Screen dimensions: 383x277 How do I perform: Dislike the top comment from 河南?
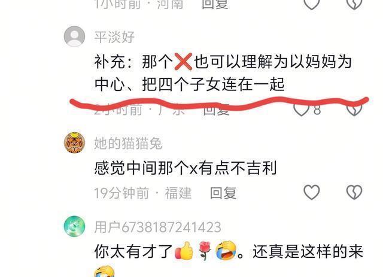(x=354, y=4)
